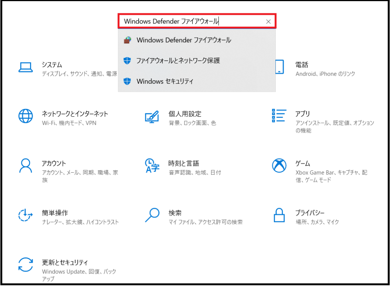The width and height of the screenshot is (390, 286).
Task: Click the アカウント person icon
Action: click(x=26, y=165)
